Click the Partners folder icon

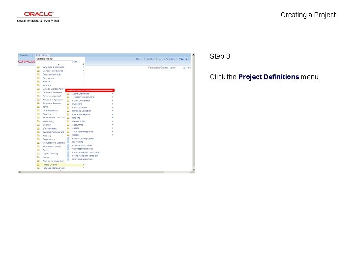tap(38, 82)
